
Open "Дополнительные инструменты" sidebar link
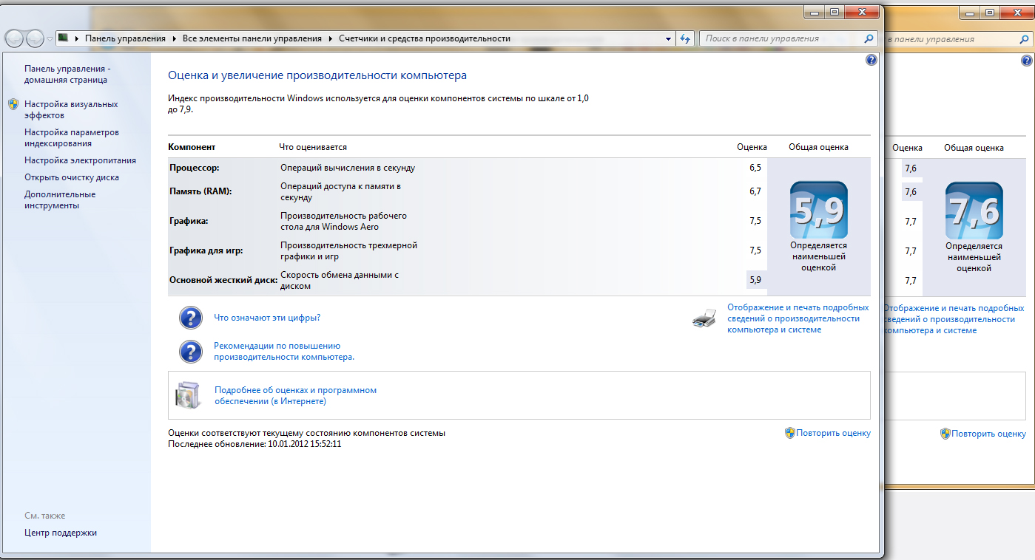tap(60, 200)
